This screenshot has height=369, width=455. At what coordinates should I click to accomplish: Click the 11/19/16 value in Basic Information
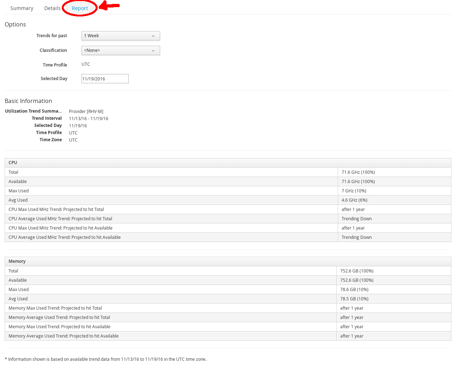point(78,126)
